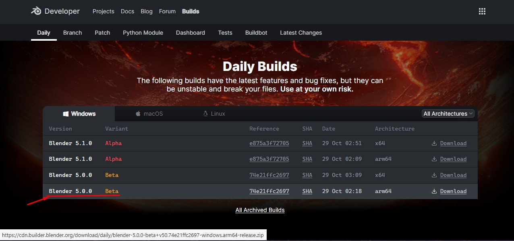The height and width of the screenshot is (241, 514).
Task: Click the Blender Developer logo
Action: (x=55, y=11)
